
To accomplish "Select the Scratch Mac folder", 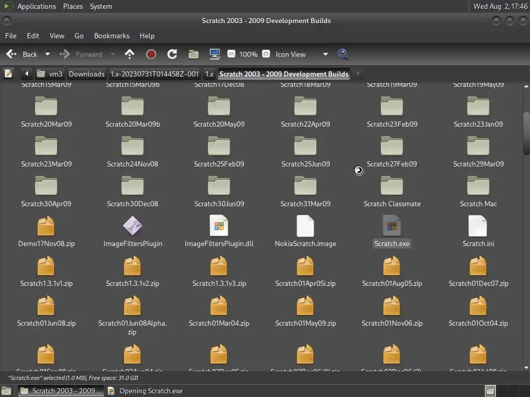I will 478,192.
